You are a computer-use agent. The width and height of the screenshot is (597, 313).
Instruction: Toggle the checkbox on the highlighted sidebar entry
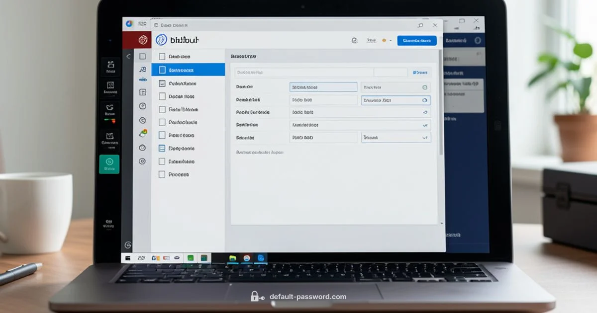(162, 70)
